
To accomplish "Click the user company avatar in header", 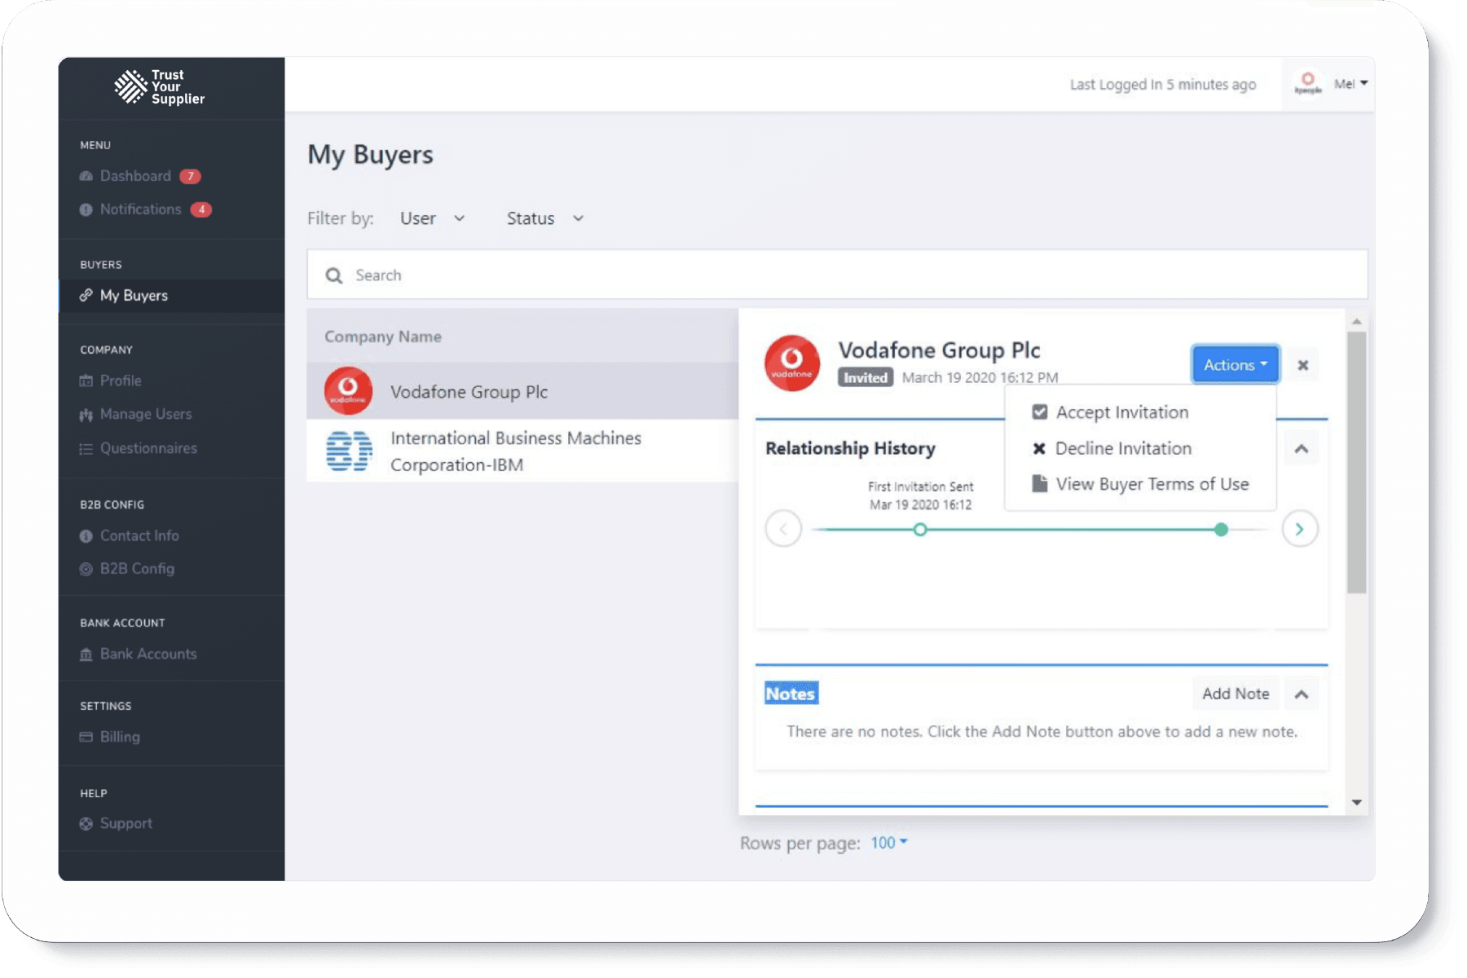I will [1308, 83].
